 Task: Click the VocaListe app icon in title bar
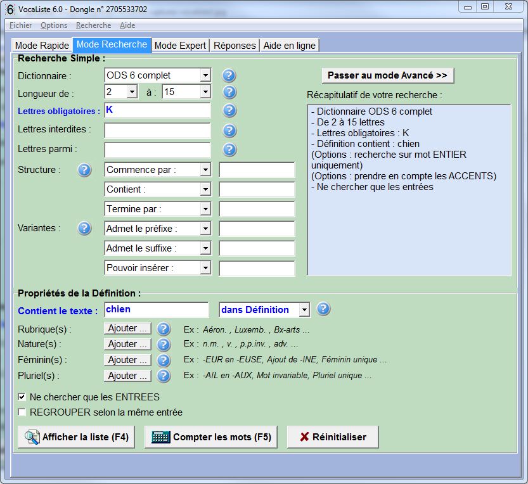point(10,10)
